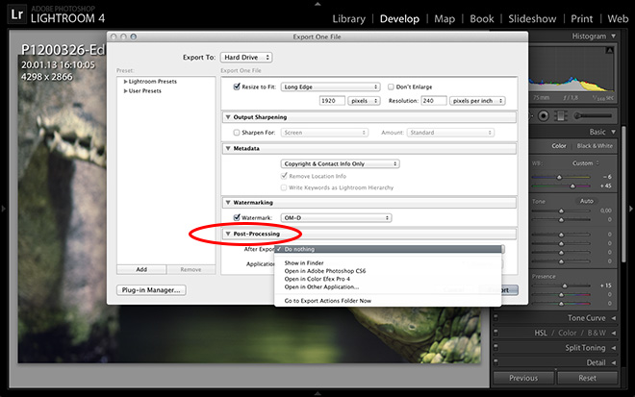Switch to the Slideshow module

[532, 18]
